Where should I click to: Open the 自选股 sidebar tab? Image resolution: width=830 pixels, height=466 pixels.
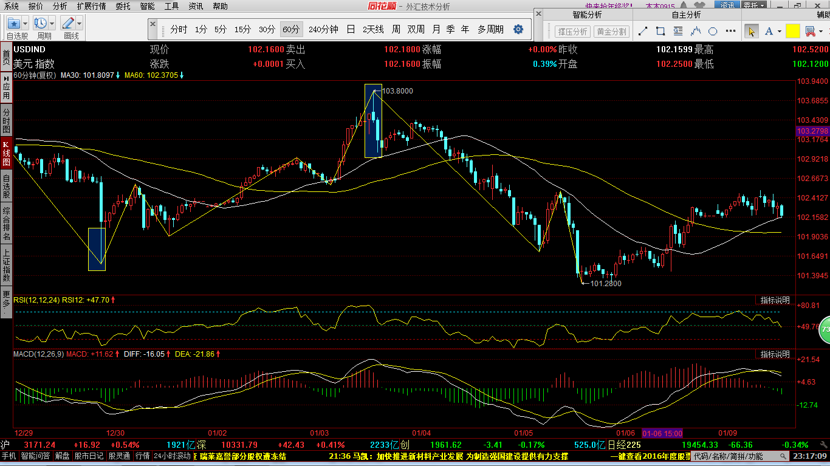[x=6, y=187]
